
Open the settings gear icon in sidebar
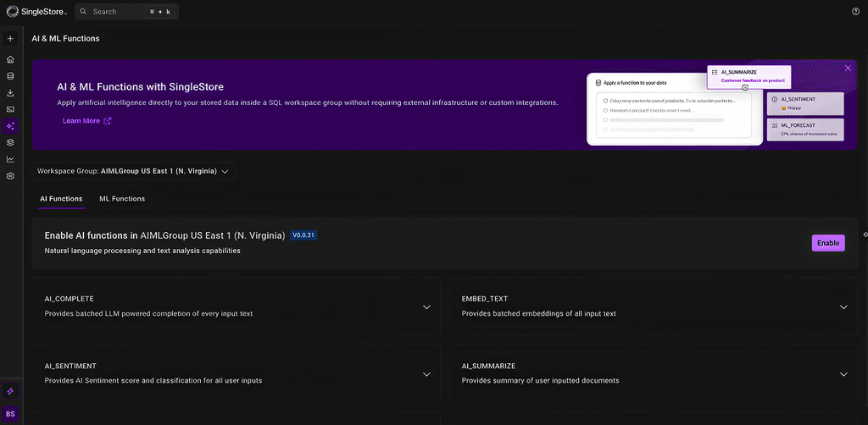pyautogui.click(x=10, y=176)
